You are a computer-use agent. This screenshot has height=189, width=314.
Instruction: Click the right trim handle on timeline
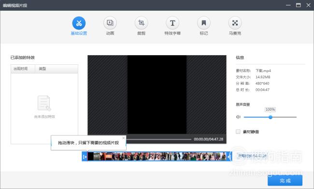tap(229, 157)
